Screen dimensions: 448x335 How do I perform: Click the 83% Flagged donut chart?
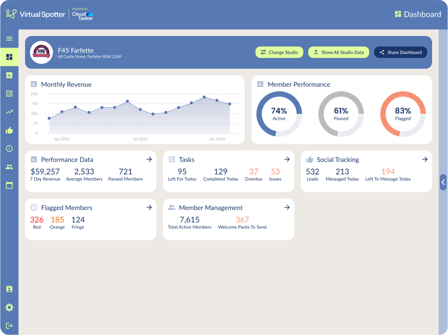[403, 114]
